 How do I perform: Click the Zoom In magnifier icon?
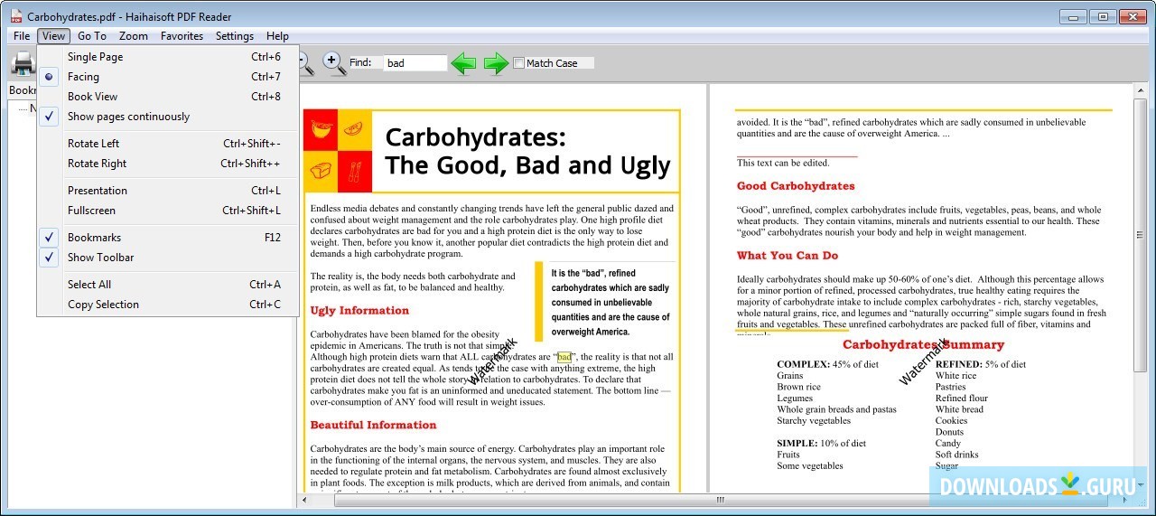click(x=334, y=62)
